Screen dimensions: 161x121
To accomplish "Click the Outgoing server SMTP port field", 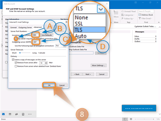I will point(36,42).
